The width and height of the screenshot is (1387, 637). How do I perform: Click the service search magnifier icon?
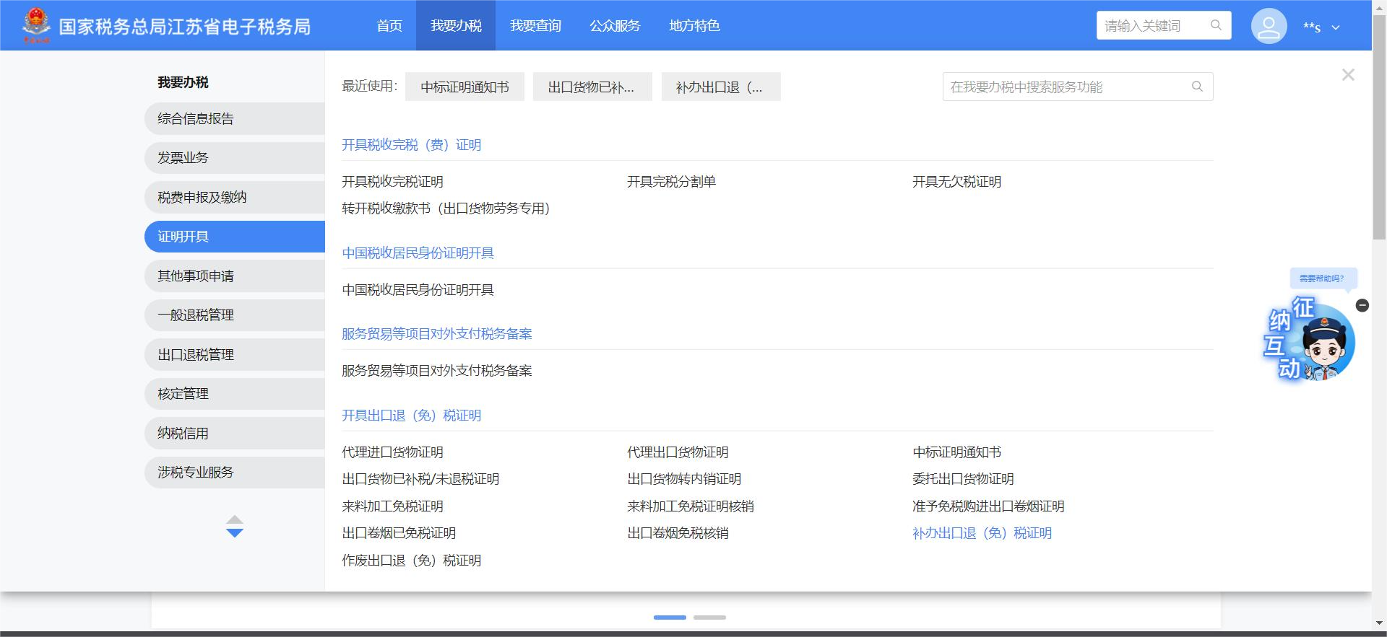(x=1197, y=87)
